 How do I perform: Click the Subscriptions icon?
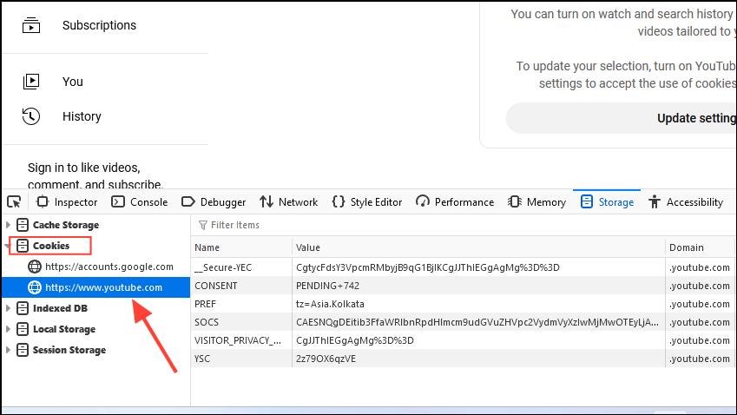31,25
